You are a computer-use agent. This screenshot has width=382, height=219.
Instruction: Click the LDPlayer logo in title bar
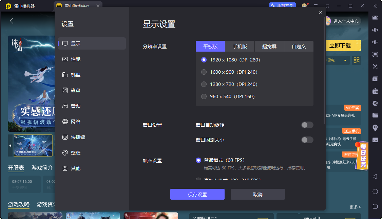pos(8,6)
